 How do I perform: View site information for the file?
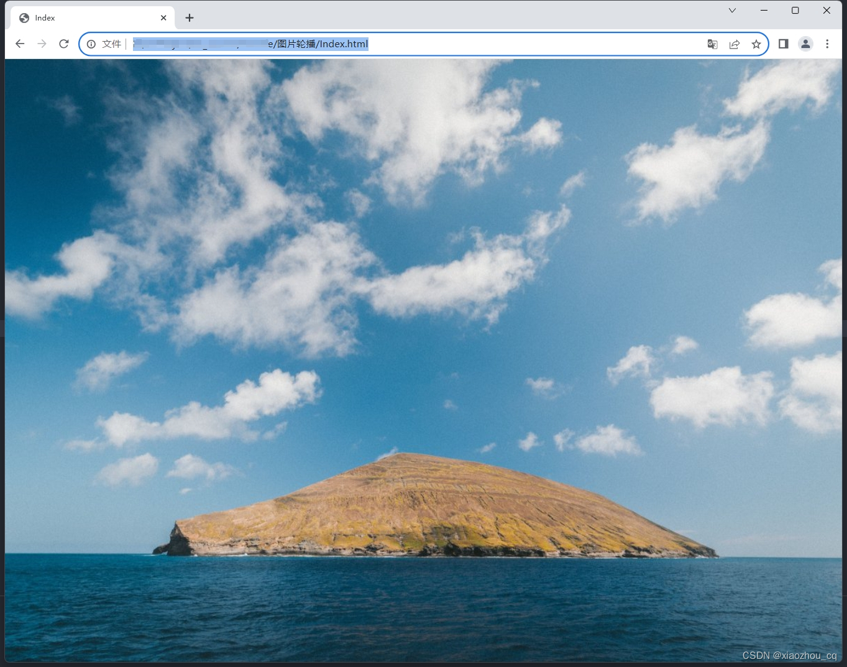[91, 44]
